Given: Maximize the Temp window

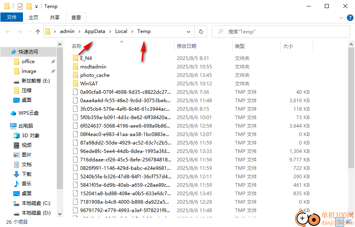Looking at the screenshot, I should [x=327, y=6].
